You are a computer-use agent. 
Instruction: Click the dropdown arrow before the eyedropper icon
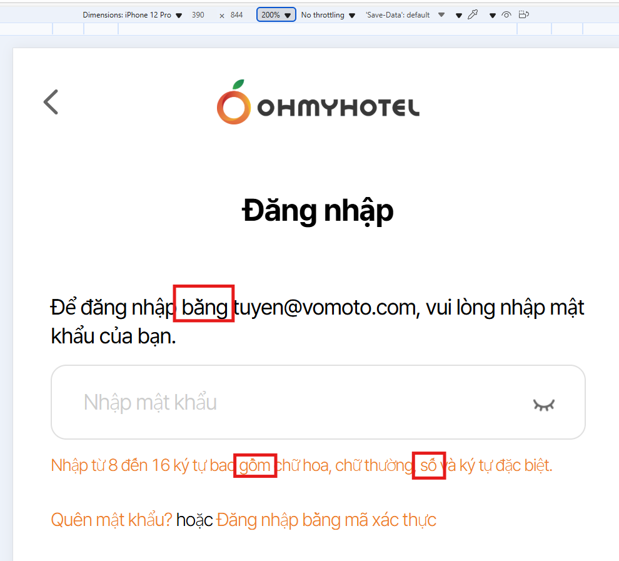[459, 16]
